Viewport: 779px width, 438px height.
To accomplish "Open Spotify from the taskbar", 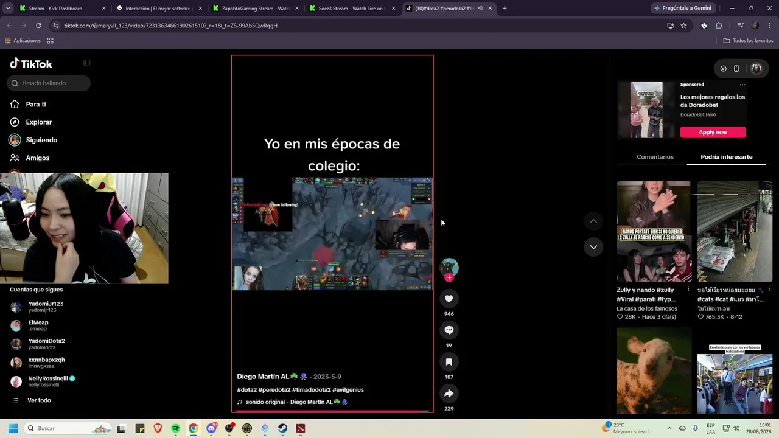I will tap(175, 428).
